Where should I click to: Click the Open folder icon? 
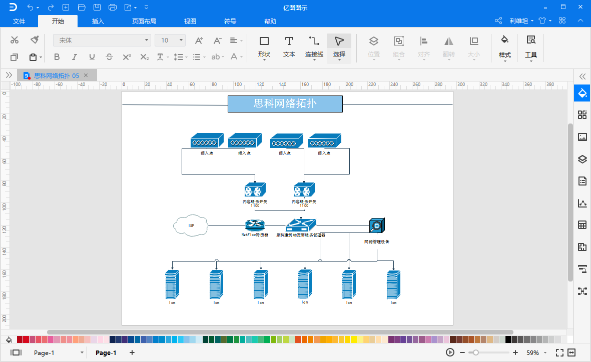(82, 7)
